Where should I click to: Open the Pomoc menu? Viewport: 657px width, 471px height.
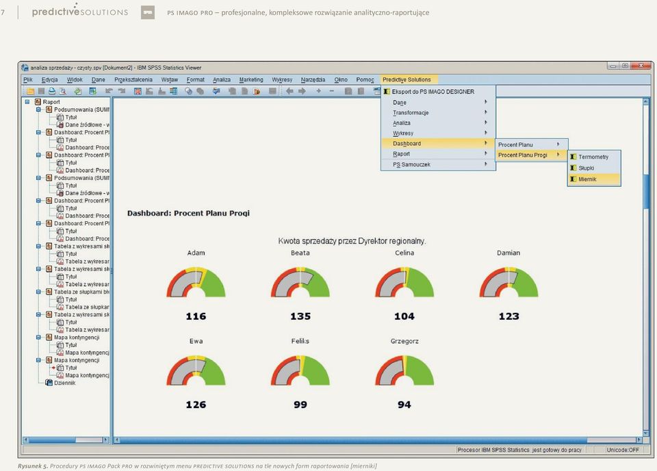tap(365, 79)
